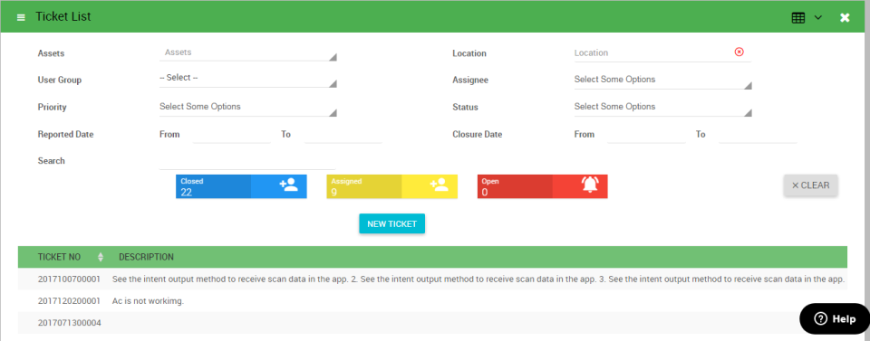Click Closure Date To field

758,135
